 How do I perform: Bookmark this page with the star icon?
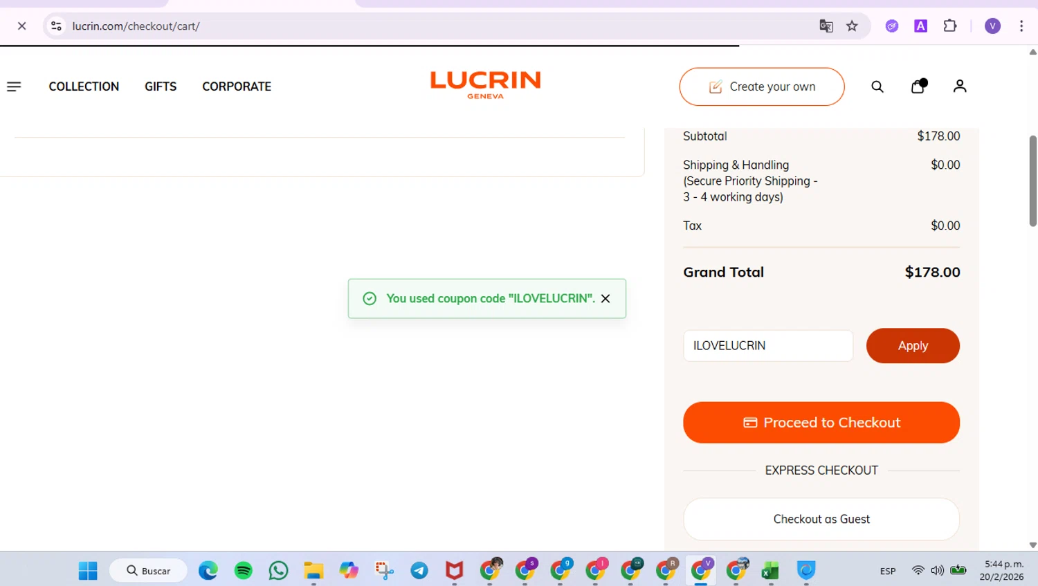tap(852, 26)
